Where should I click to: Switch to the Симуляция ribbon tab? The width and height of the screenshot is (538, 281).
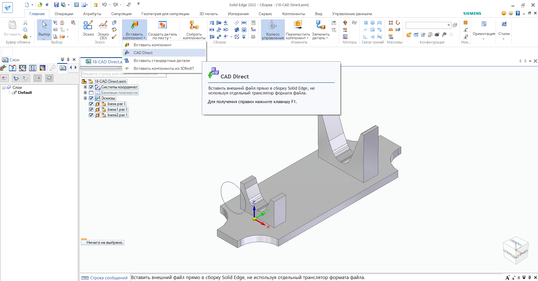point(121,14)
